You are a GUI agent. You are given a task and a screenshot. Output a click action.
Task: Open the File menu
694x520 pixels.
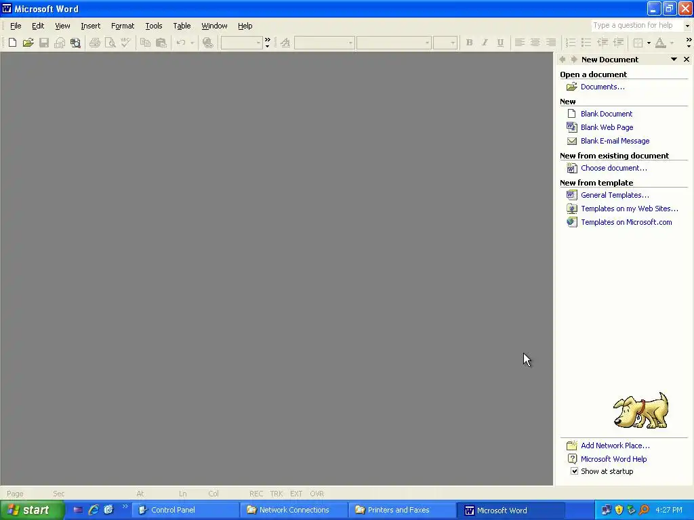pyautogui.click(x=16, y=26)
